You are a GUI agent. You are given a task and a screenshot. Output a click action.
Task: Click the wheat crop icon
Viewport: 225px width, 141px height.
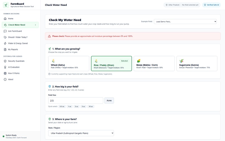pyautogui.click(x=53, y=61)
